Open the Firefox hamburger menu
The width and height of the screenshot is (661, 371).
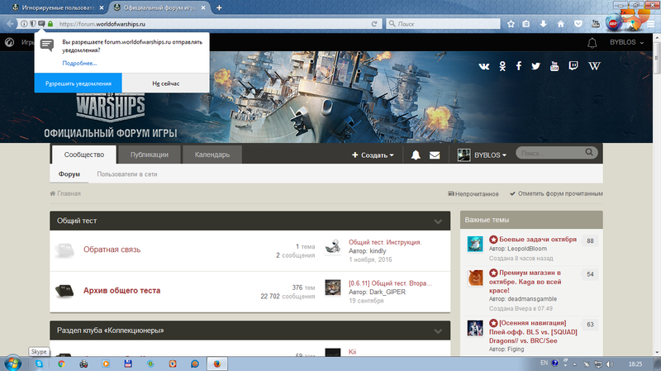coord(651,24)
